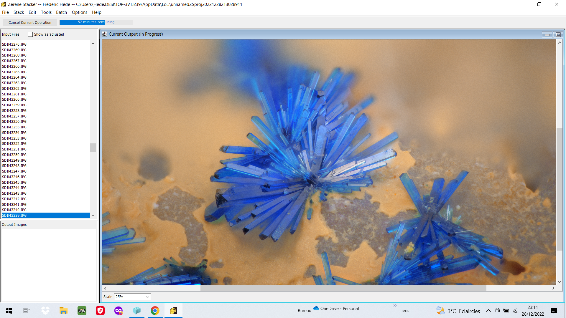
Task: Click the Current Output window icon
Action: pyautogui.click(x=104, y=34)
